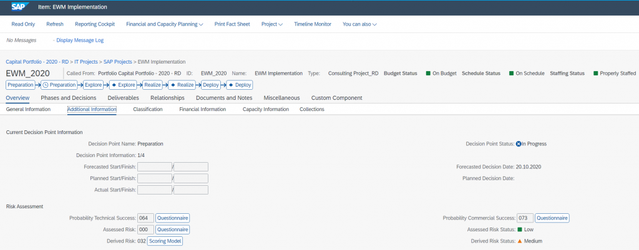Go to Capital Portfolio - 2020 - RD breadcrumb
This screenshot has height=250, width=639.
click(37, 62)
